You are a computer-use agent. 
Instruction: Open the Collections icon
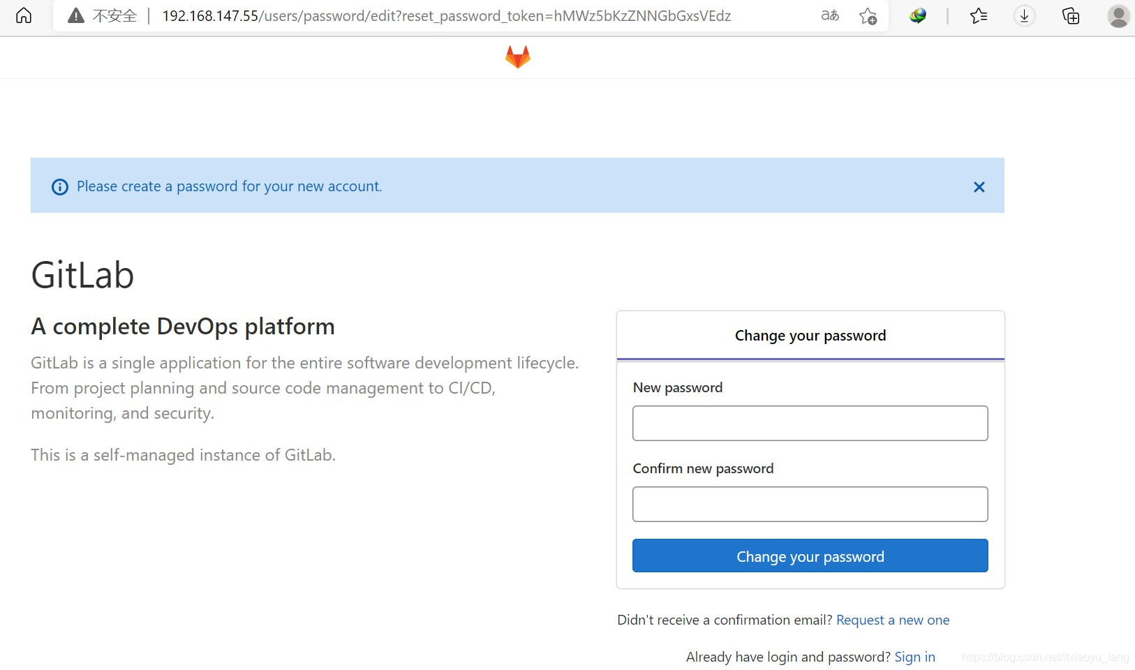[1071, 15]
